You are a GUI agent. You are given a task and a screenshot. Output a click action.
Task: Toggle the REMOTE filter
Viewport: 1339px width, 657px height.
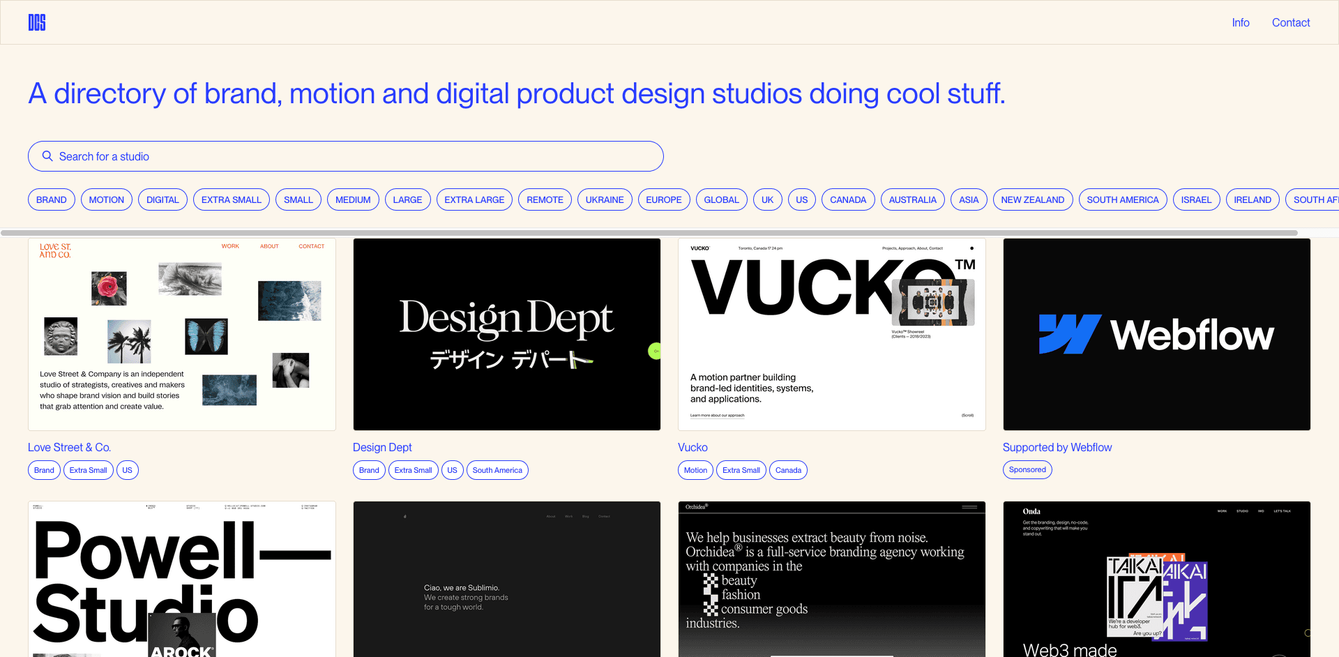point(545,199)
